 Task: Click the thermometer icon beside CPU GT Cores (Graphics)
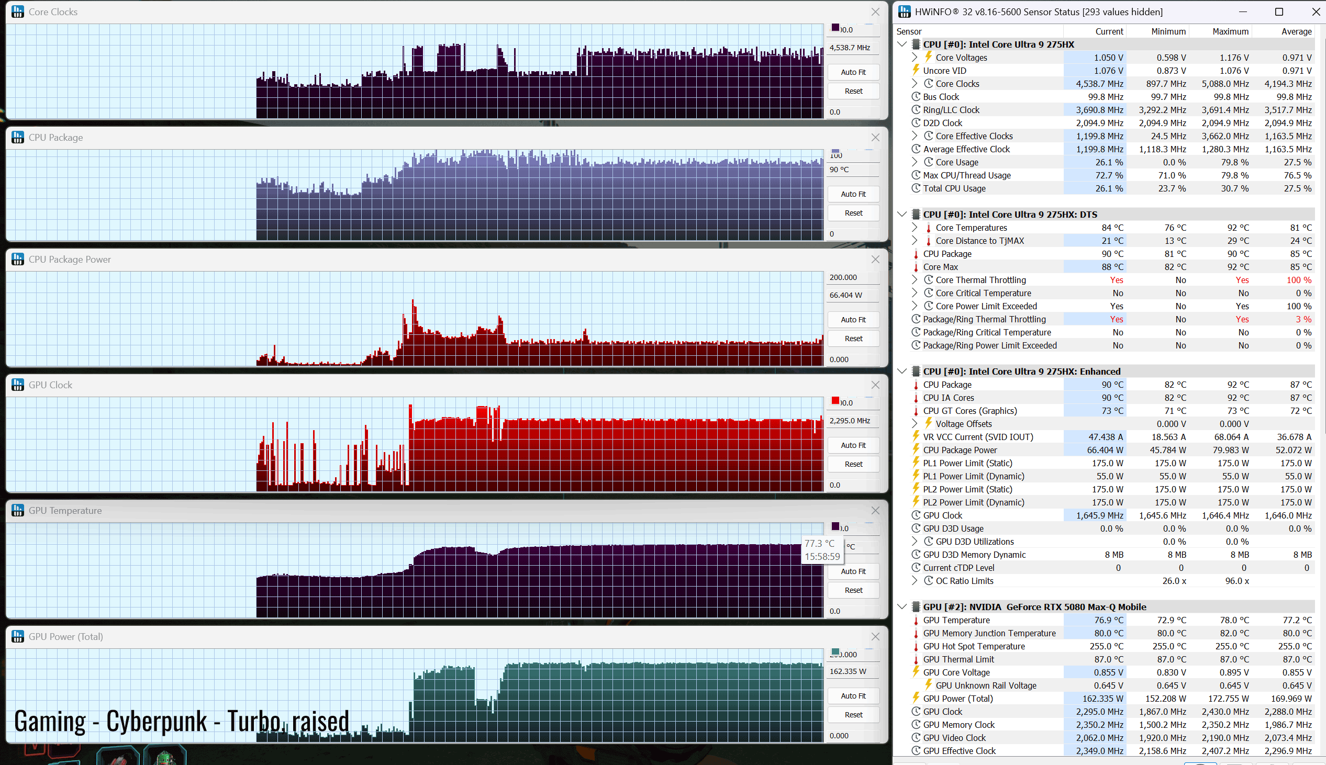(x=916, y=411)
